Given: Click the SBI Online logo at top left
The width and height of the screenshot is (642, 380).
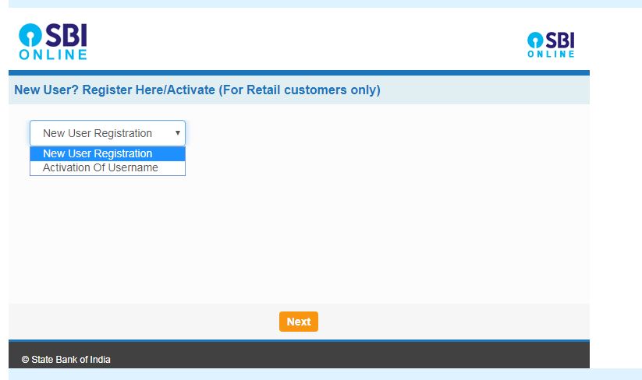Looking at the screenshot, I should [x=53, y=41].
